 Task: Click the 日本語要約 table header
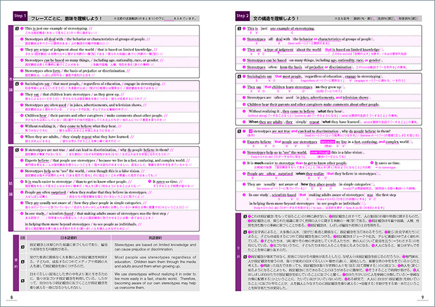pos(69,238)
